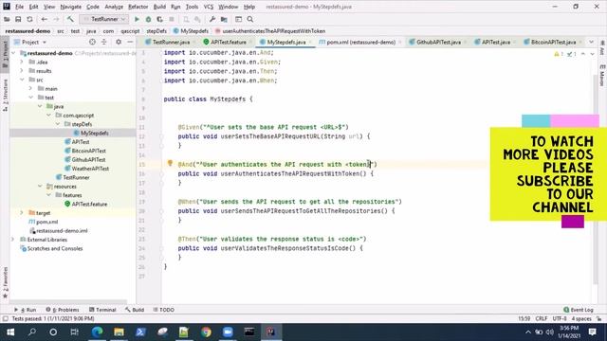Select Scratches and Consoles node
The width and height of the screenshot is (607, 341).
pyautogui.click(x=55, y=248)
